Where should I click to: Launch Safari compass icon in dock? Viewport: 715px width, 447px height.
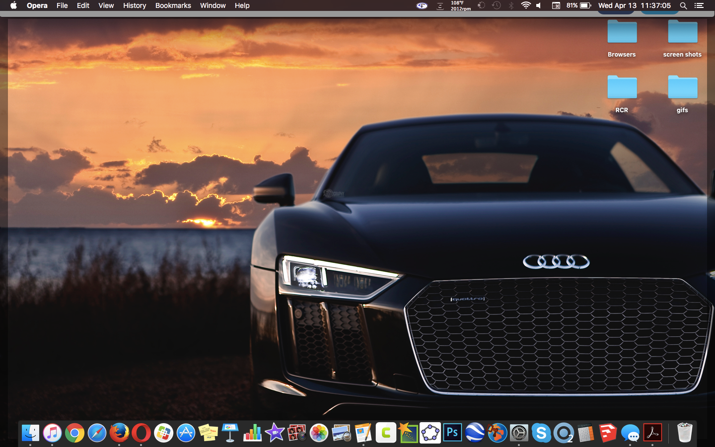[97, 433]
